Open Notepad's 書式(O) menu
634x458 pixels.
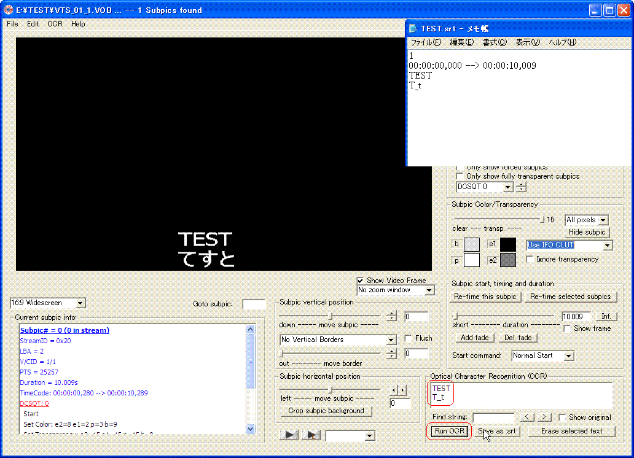[495, 42]
